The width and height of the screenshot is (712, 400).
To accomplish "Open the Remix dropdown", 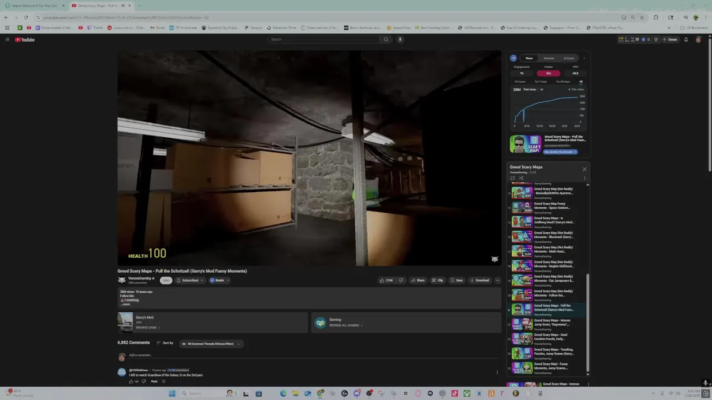I will click(x=220, y=280).
